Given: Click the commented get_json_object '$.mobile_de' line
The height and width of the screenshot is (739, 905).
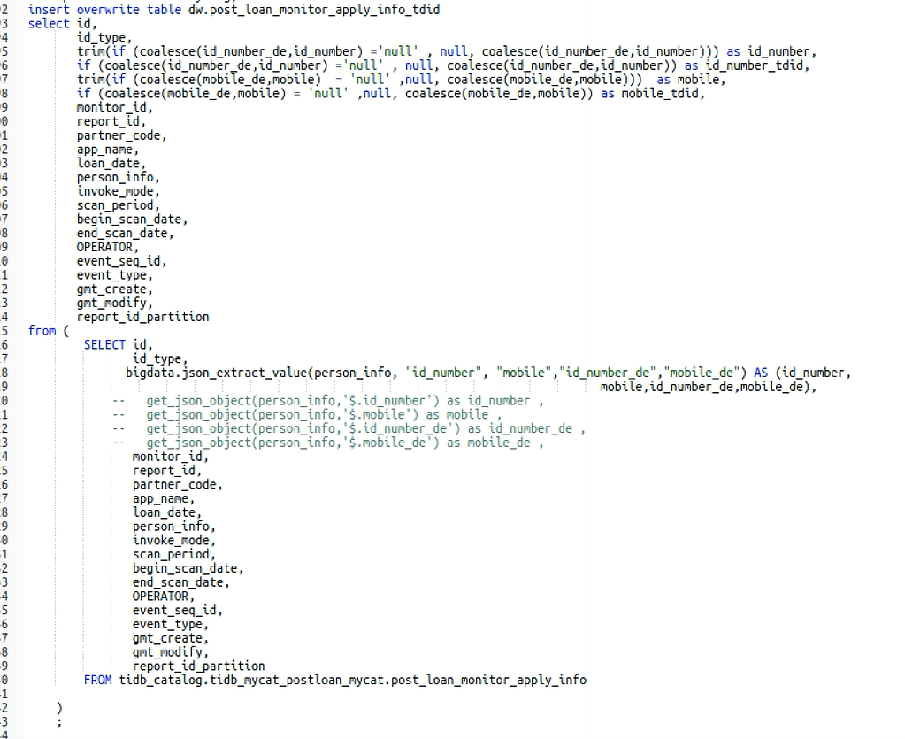Looking at the screenshot, I should pos(327,443).
